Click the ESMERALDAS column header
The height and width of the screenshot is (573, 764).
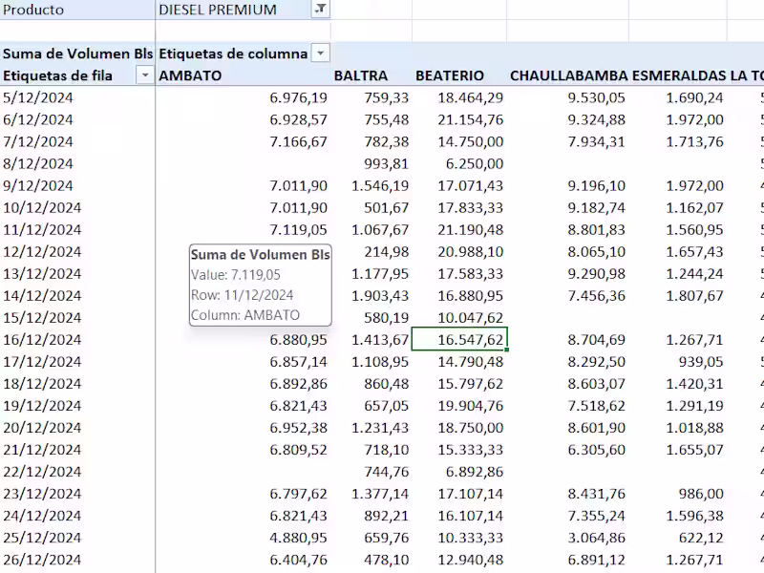point(677,75)
